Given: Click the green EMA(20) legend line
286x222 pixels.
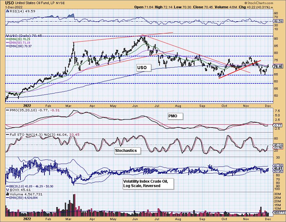Looking at the screenshot, I should click(8, 39).
